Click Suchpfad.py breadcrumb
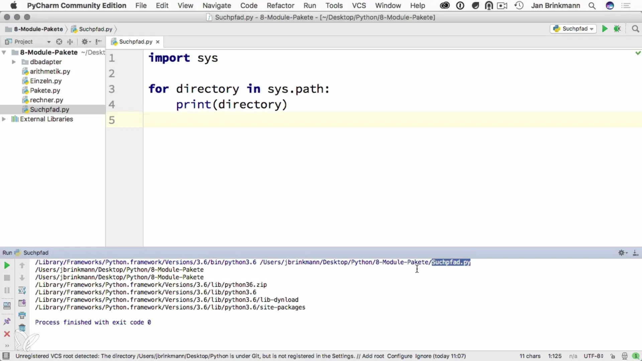Screen dimensions: 642x361 pyautogui.click(x=92, y=29)
